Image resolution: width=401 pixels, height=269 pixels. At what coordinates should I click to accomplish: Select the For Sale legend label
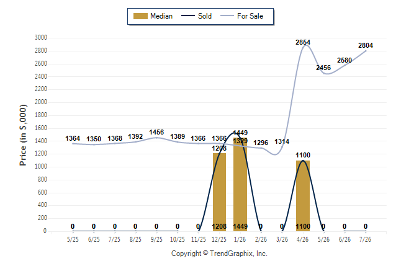(x=250, y=16)
